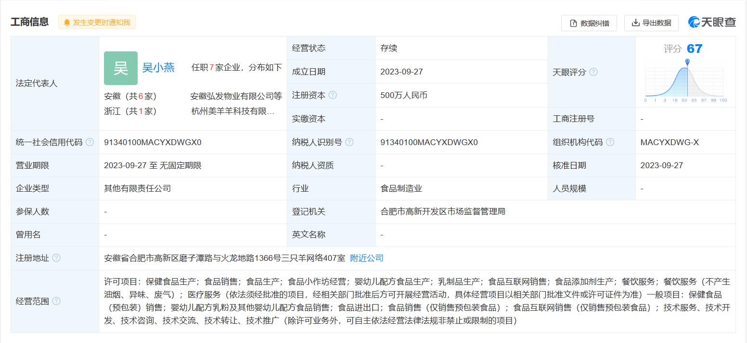
Task: Click the green 吴 avatar
Action: point(121,68)
